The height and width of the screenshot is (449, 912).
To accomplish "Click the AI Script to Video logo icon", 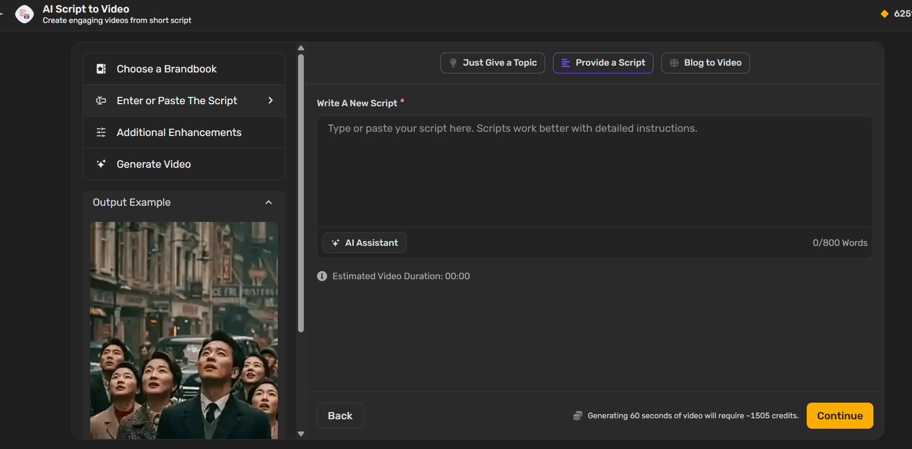I will click(x=24, y=14).
